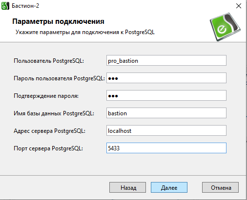Go back with the Назад button
Screen dimensions: 247x200
[x=127, y=187]
